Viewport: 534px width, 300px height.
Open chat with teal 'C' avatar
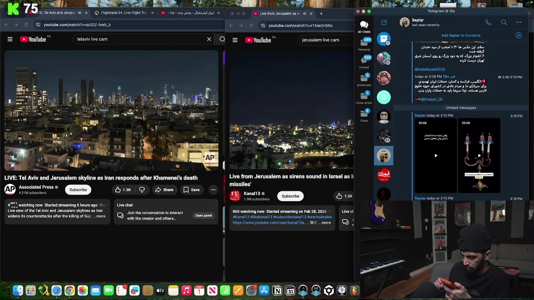coord(384,97)
